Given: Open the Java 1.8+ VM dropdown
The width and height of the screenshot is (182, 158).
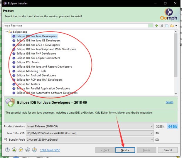Looking at the screenshot, I should click(90, 133).
